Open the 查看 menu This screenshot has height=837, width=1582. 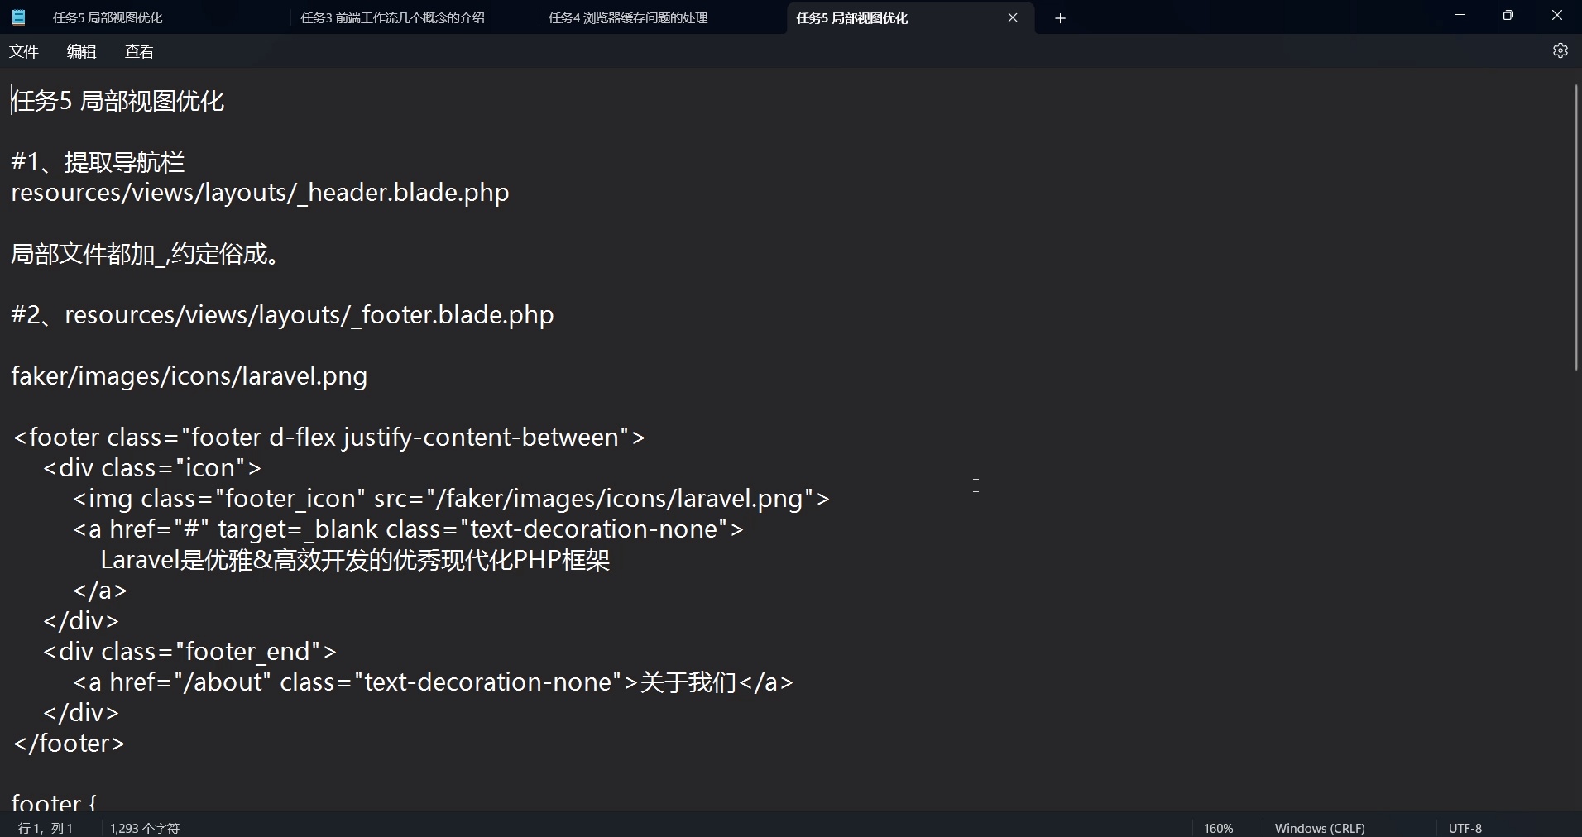138,50
